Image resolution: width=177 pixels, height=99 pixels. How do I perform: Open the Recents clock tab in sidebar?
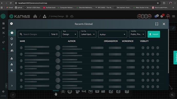(12, 33)
